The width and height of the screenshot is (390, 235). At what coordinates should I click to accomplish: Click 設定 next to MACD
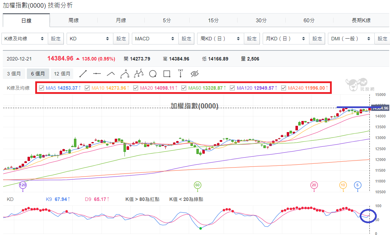coord(186,39)
